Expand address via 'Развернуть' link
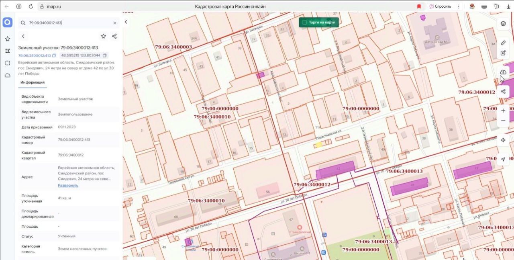This screenshot has width=514, height=260. point(68,185)
